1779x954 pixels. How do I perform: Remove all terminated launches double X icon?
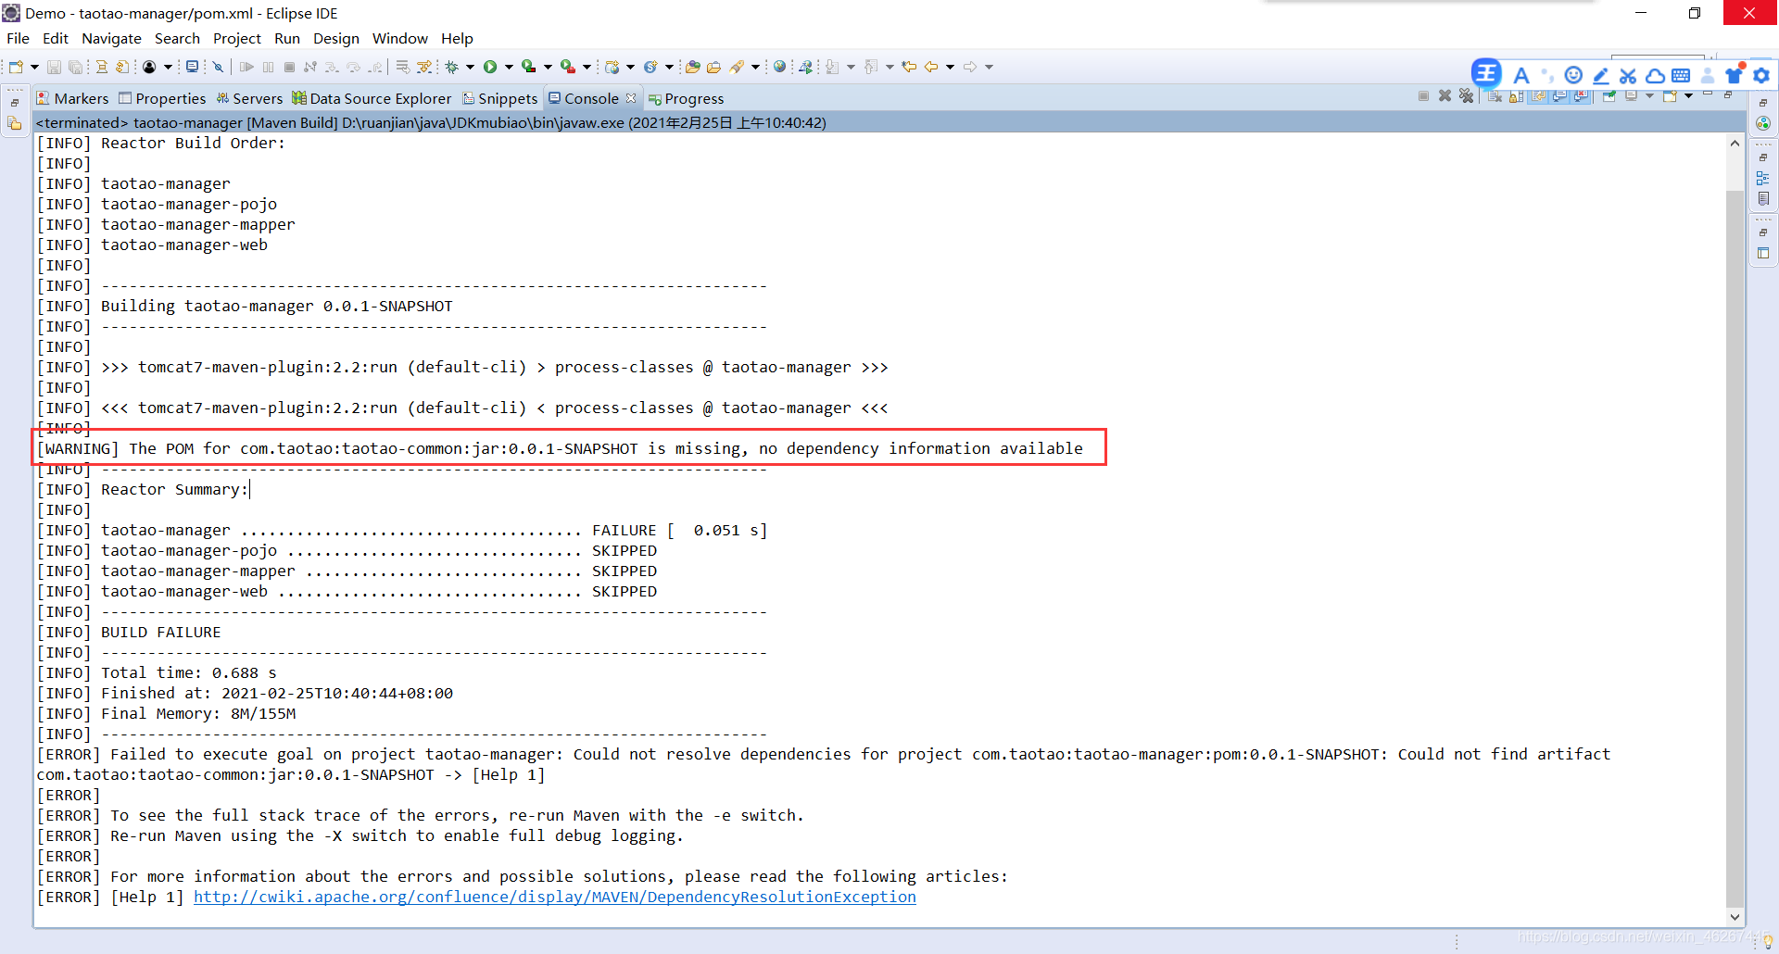[x=1466, y=96]
